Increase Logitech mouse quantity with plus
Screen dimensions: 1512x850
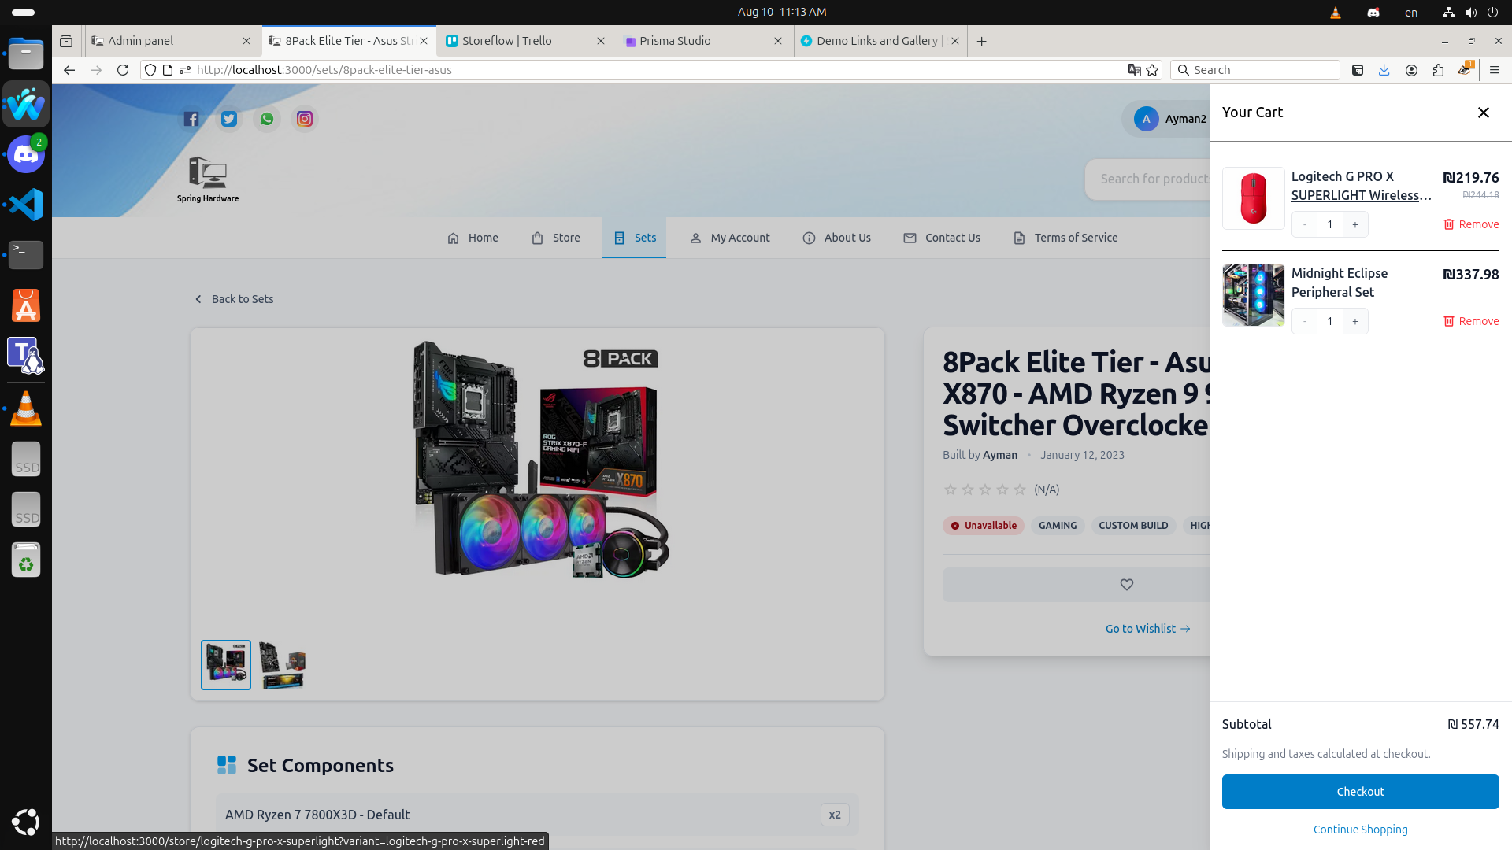click(x=1355, y=224)
